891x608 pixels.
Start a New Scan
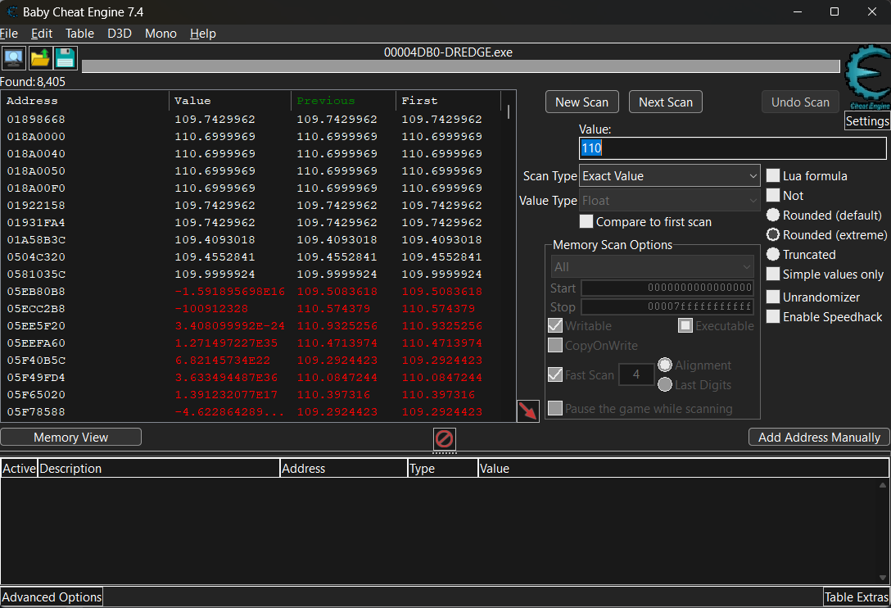pyautogui.click(x=582, y=102)
